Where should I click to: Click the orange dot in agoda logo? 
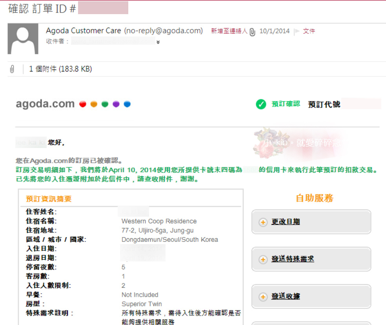pos(94,104)
